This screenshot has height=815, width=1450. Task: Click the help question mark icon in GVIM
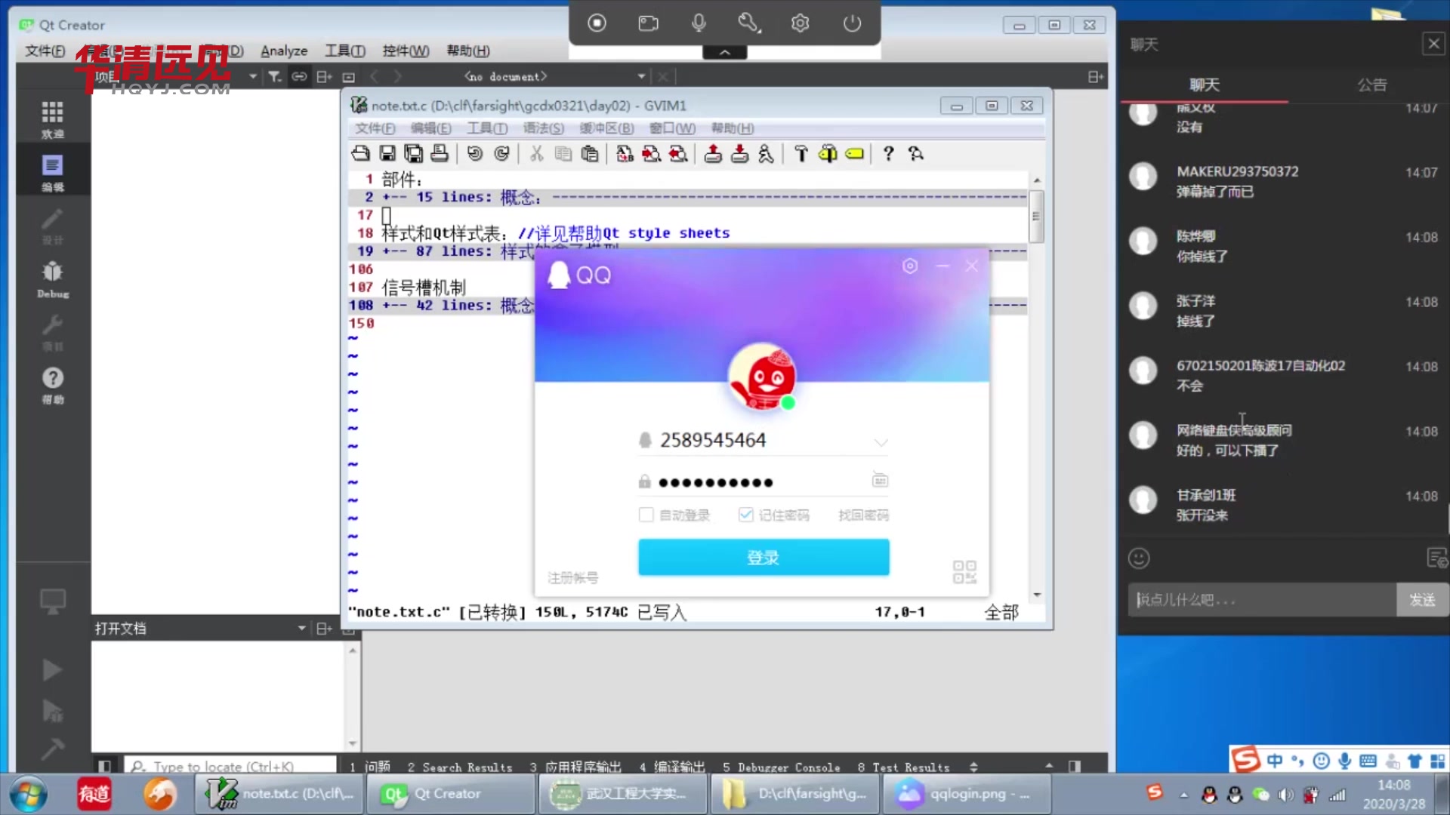tap(889, 154)
